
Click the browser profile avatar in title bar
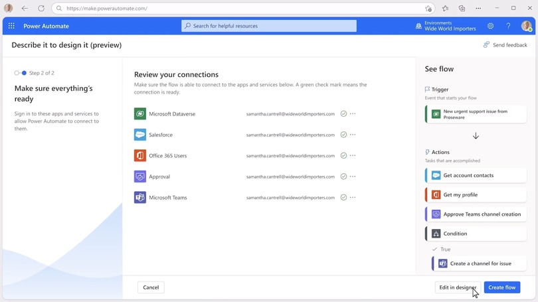tap(8, 8)
